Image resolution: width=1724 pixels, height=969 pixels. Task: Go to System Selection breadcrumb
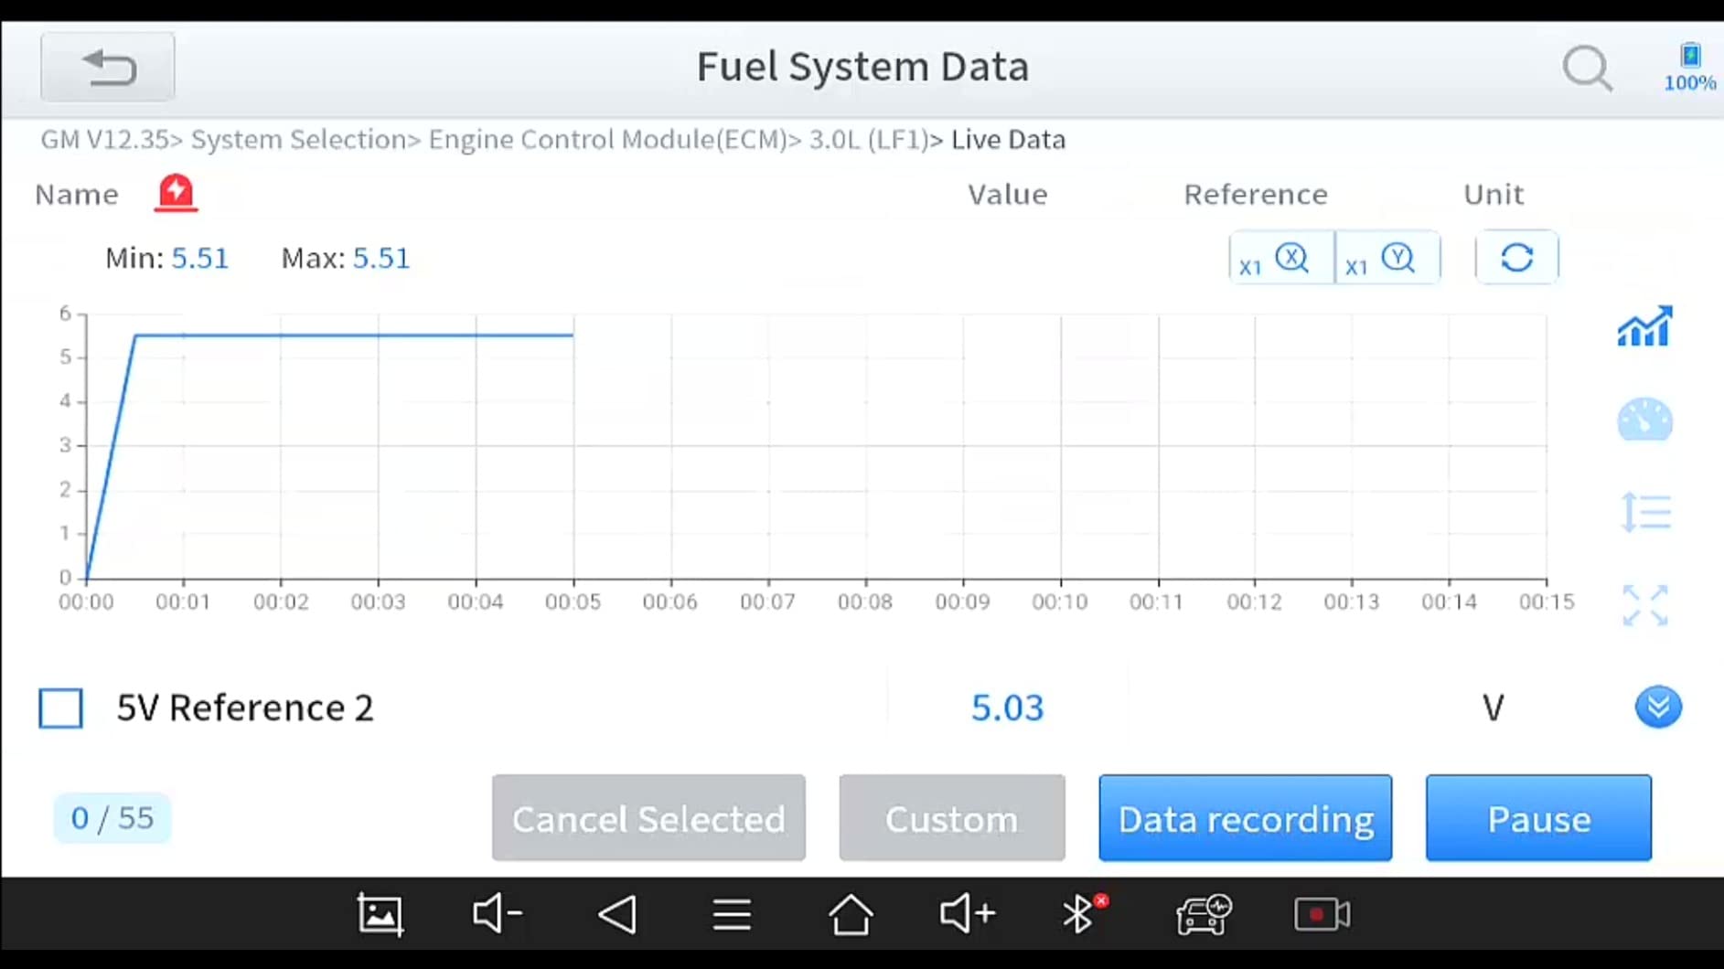(x=298, y=140)
